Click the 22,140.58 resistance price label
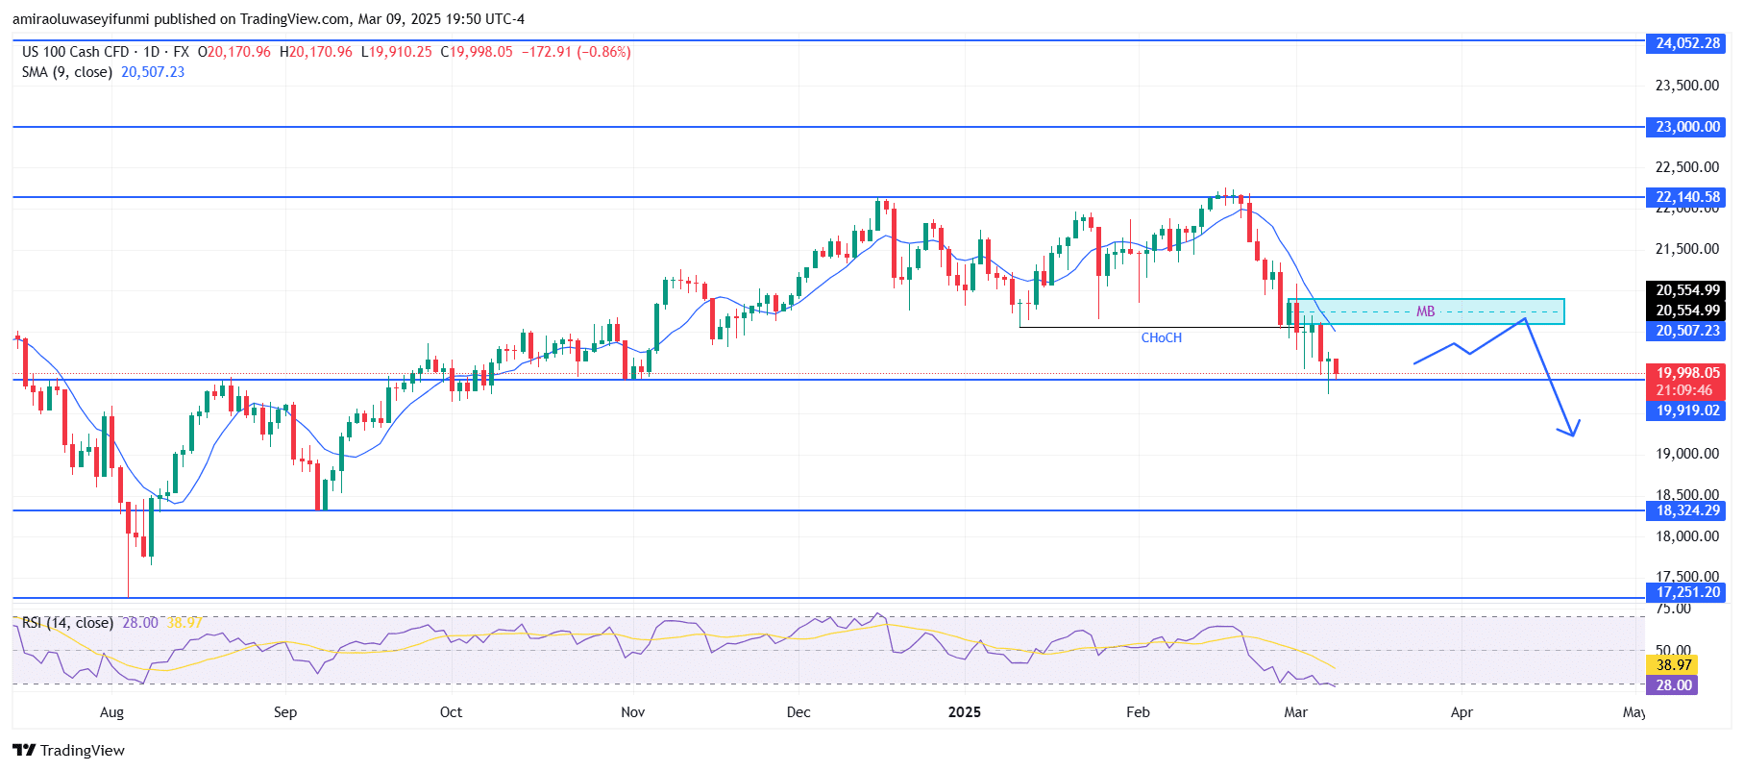1744x771 pixels. pyautogui.click(x=1687, y=197)
